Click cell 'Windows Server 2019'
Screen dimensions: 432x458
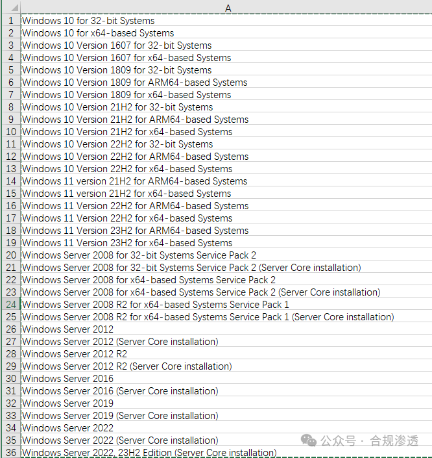click(x=226, y=403)
